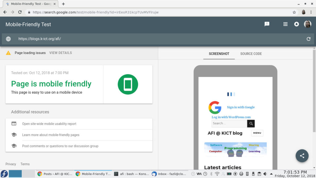Expand hidden system tray icons arrow

tap(271, 174)
